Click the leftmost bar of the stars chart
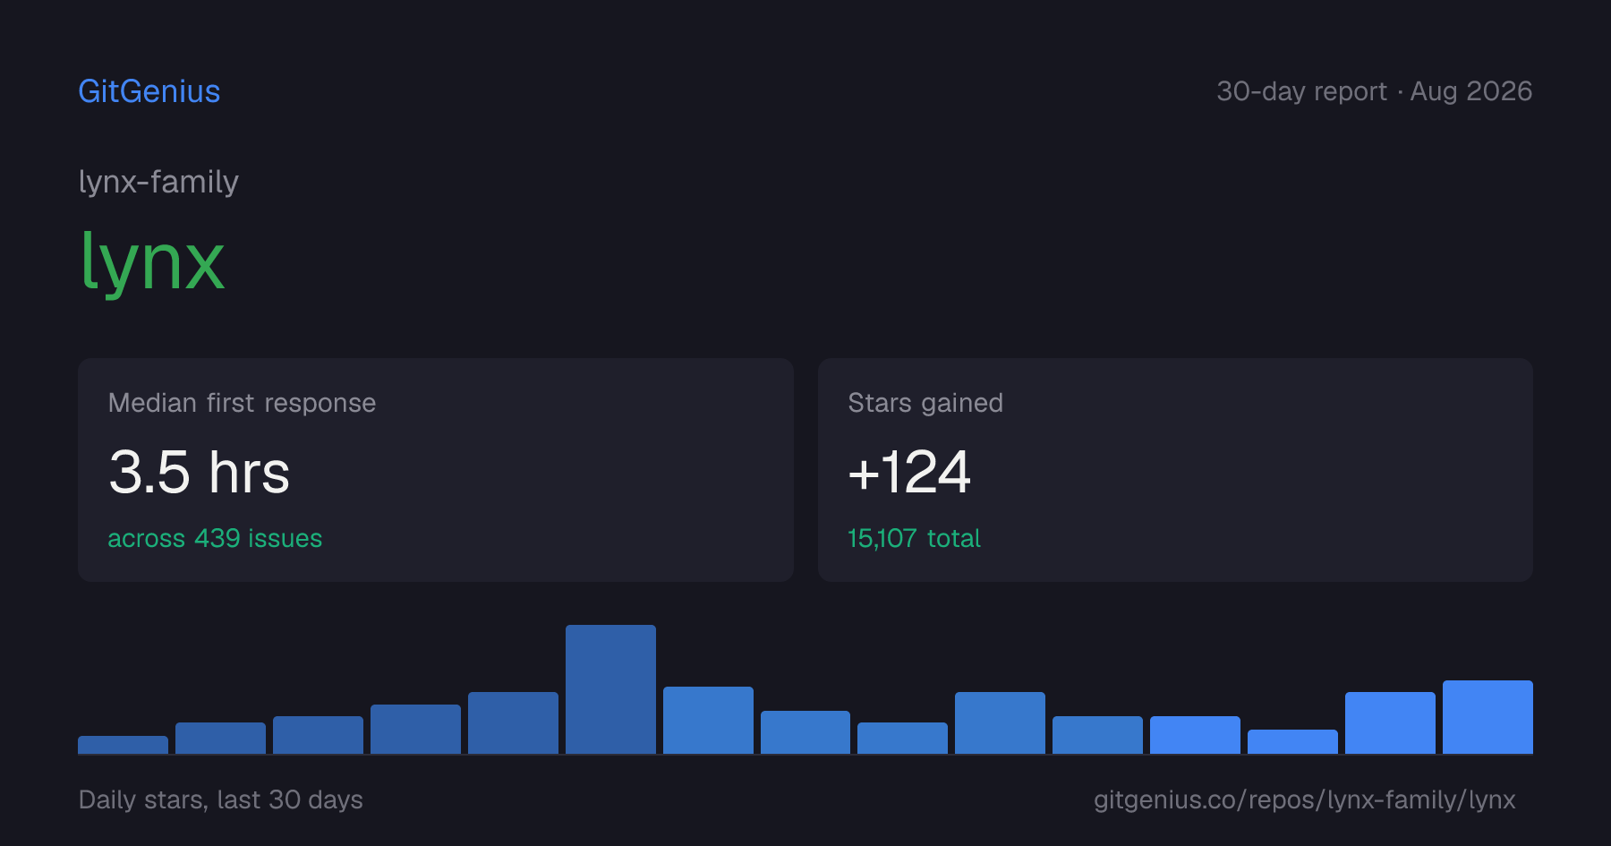1611x846 pixels. [123, 745]
